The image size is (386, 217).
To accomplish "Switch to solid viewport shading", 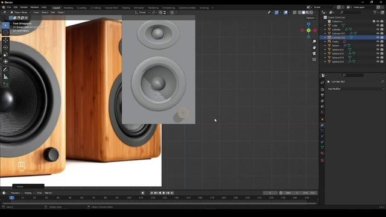I will [303, 12].
